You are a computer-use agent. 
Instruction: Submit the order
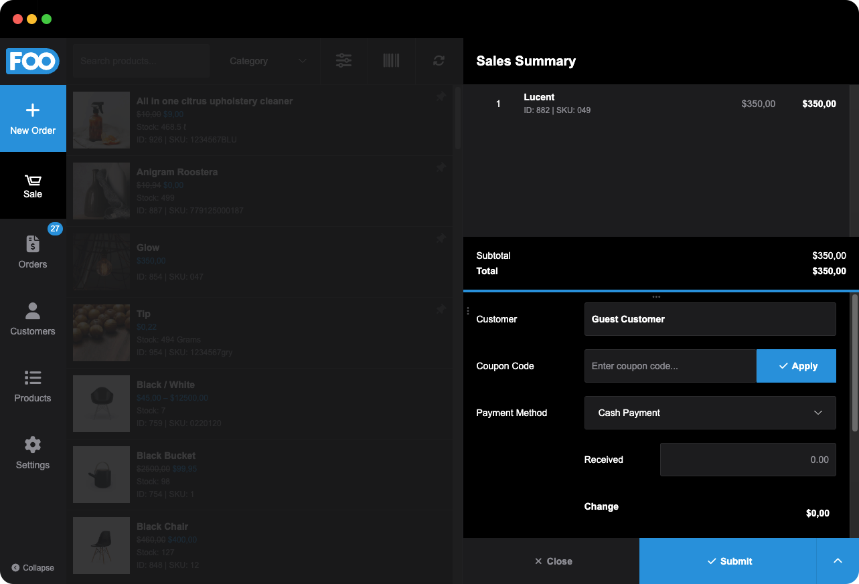point(728,561)
